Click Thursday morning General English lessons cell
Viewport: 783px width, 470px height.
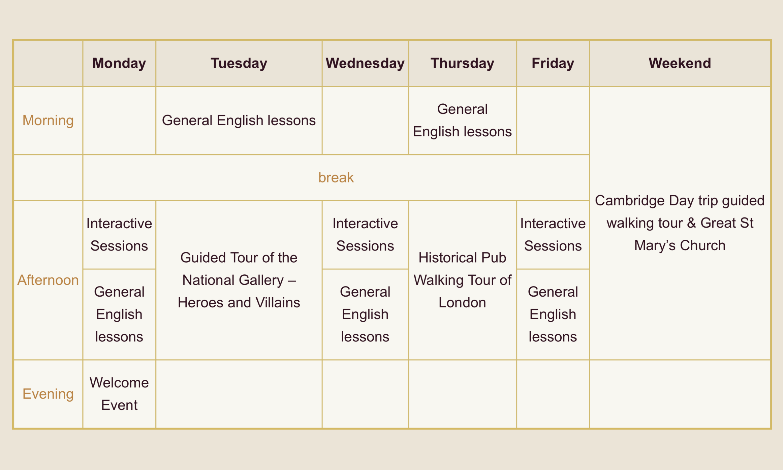coord(463,121)
